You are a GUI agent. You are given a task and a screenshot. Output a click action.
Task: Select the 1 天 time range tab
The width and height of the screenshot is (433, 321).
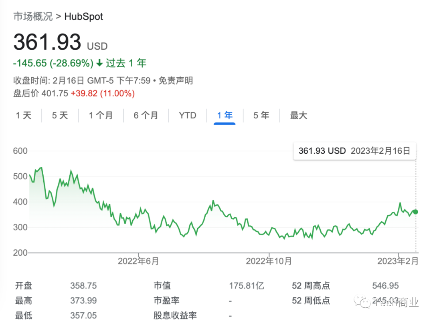click(x=24, y=115)
